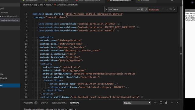This screenshot has width=195, height=110.
Task: Click '@mipmap/ic_launcher_round' value
Action: point(82,50)
